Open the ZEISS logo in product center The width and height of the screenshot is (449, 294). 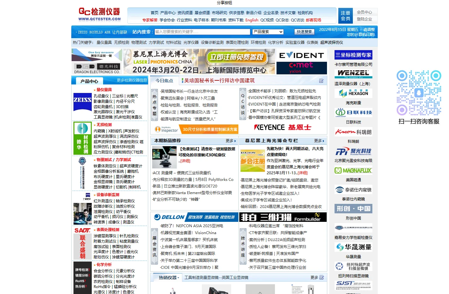pos(82,102)
